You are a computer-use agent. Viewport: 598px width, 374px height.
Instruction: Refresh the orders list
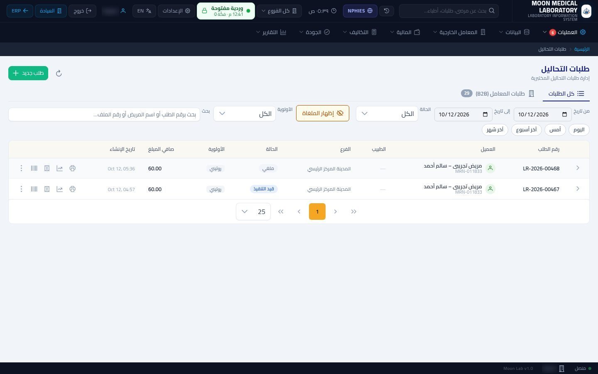[x=59, y=73]
